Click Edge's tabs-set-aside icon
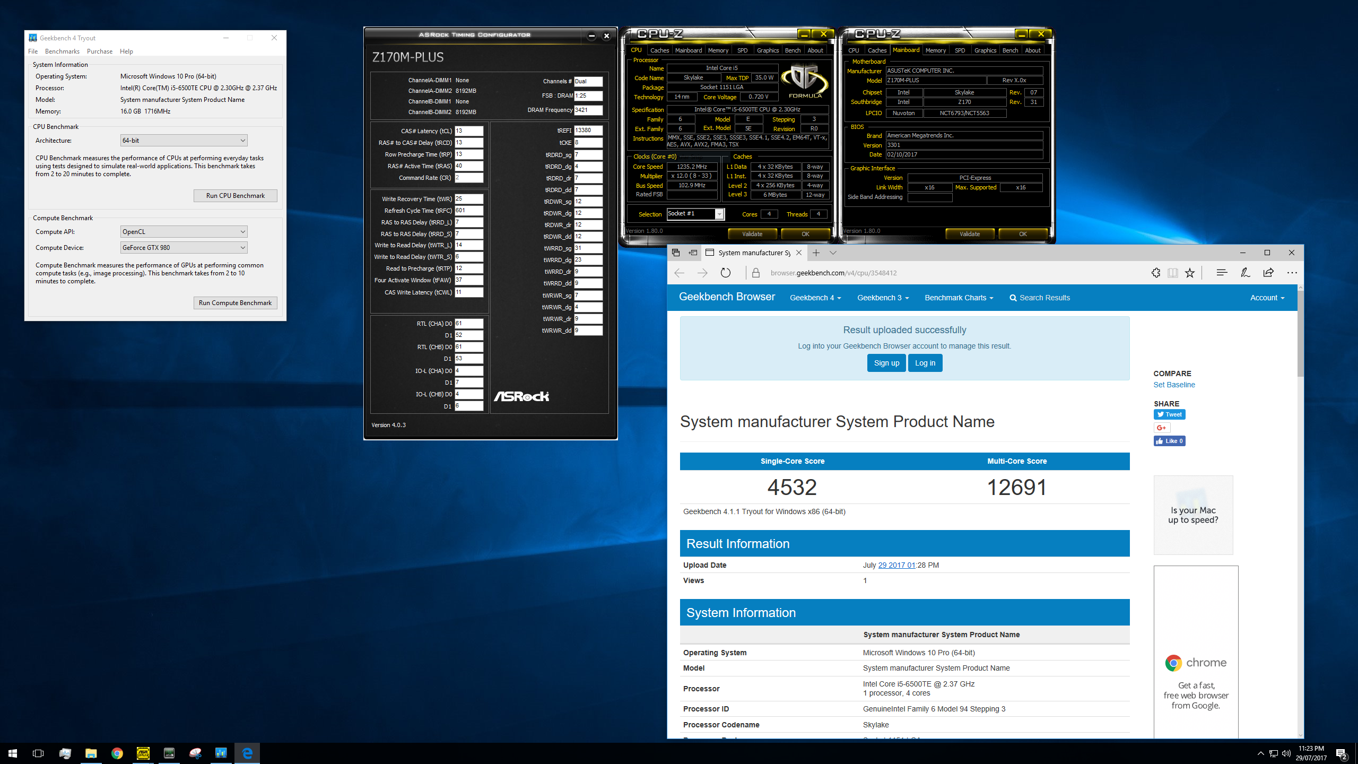Image resolution: width=1358 pixels, height=764 pixels. click(x=675, y=253)
